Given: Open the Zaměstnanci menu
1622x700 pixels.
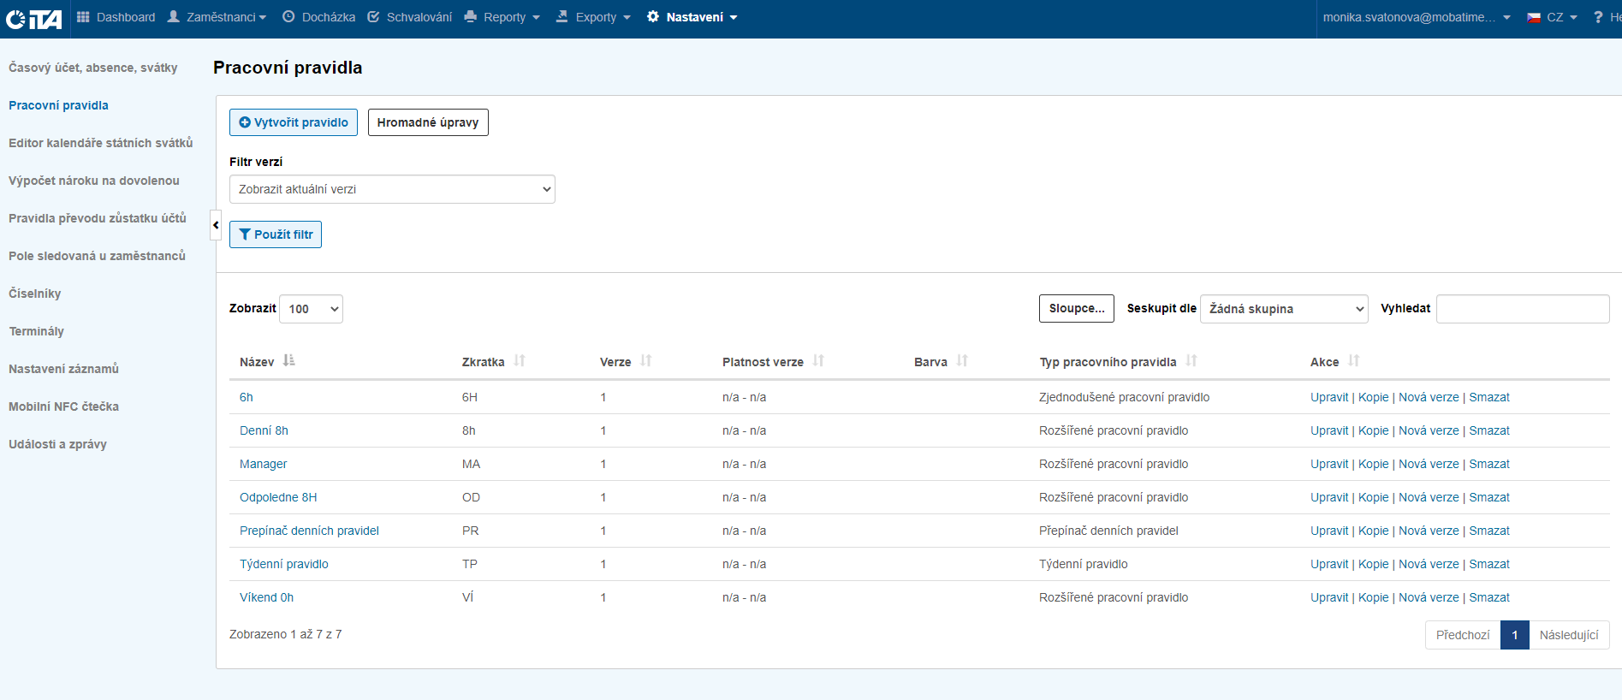Looking at the screenshot, I should tap(217, 17).
